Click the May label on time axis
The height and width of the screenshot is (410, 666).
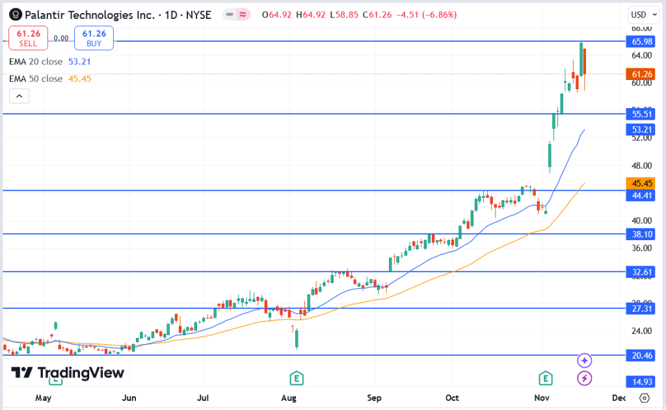44,398
